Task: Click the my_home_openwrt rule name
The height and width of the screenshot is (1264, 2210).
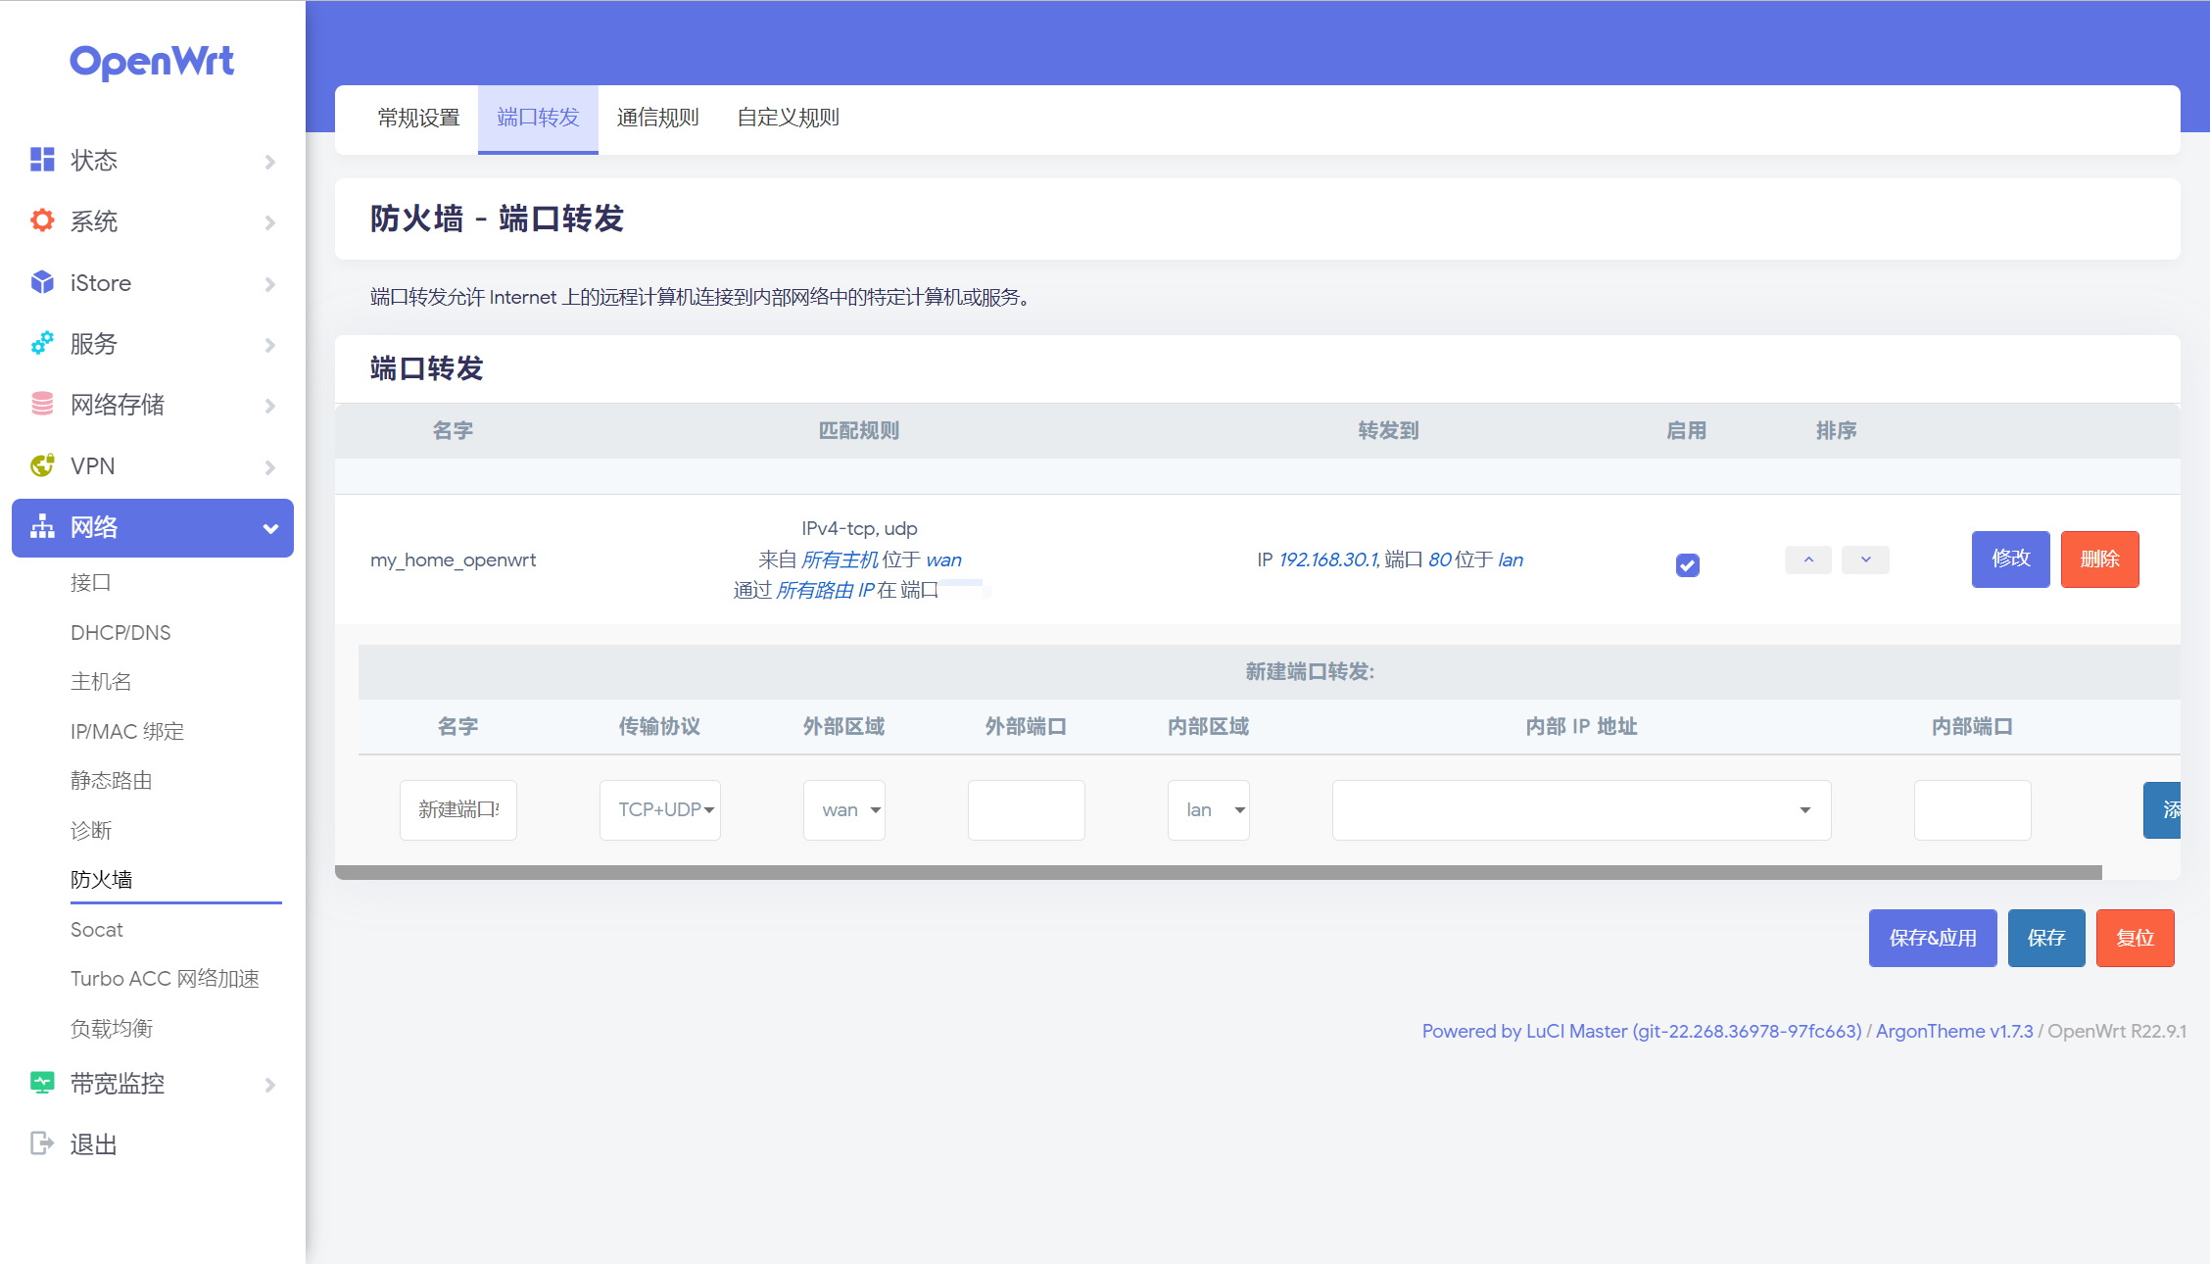Action: pyautogui.click(x=453, y=559)
